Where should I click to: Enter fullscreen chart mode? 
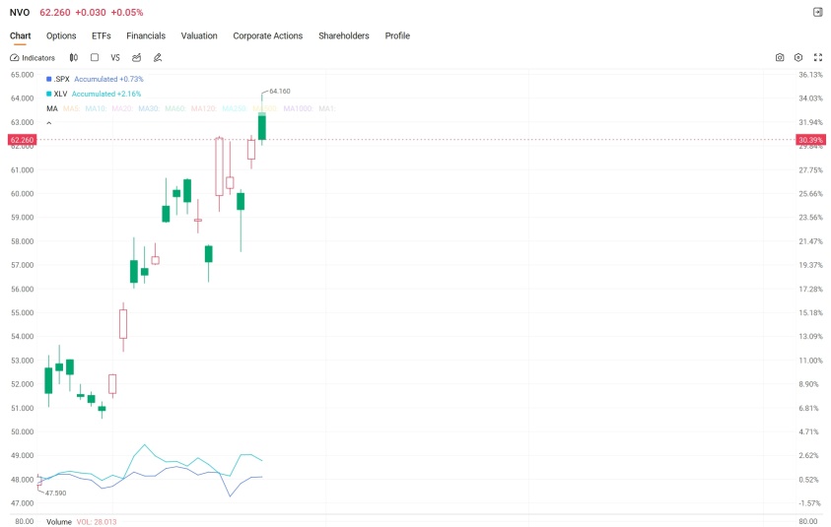818,58
